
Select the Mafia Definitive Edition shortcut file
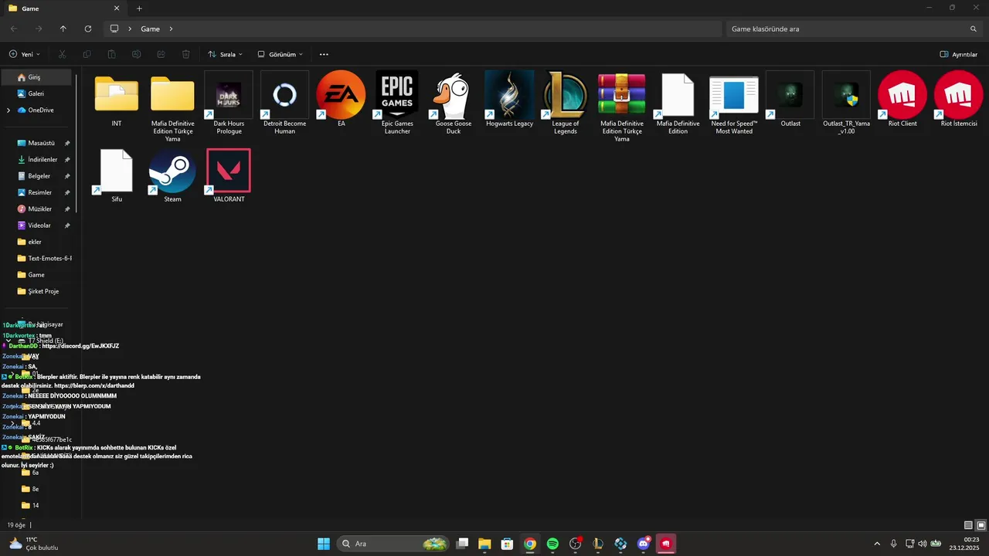(678, 102)
